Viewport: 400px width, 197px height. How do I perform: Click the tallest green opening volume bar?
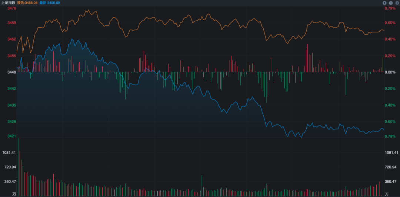[18, 167]
